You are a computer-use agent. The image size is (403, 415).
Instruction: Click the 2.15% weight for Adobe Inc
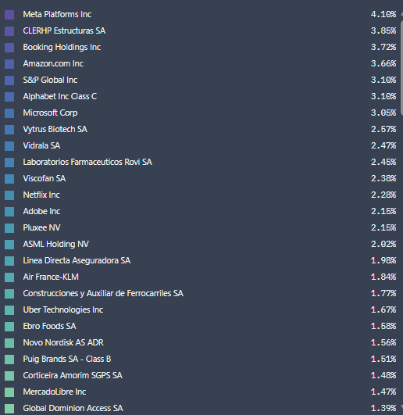[383, 211]
